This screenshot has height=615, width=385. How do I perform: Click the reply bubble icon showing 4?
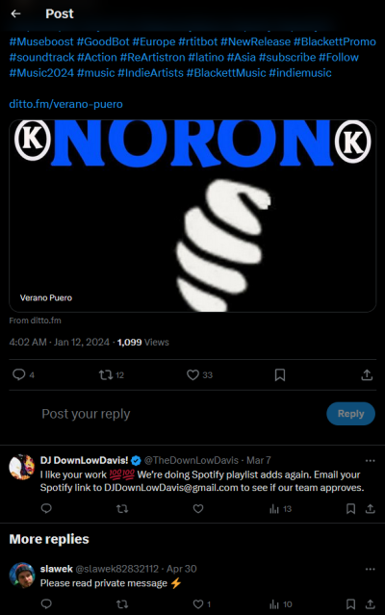pyautogui.click(x=23, y=375)
